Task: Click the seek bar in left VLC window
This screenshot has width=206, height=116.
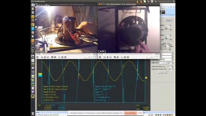Action: tap(66, 54)
